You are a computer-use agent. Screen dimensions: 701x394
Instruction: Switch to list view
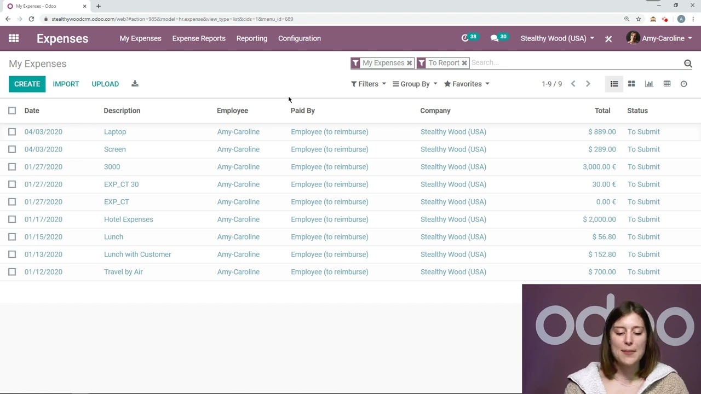(x=614, y=84)
